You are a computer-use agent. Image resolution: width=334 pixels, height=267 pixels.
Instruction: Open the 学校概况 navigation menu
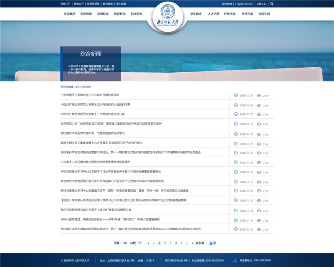coord(69,14)
